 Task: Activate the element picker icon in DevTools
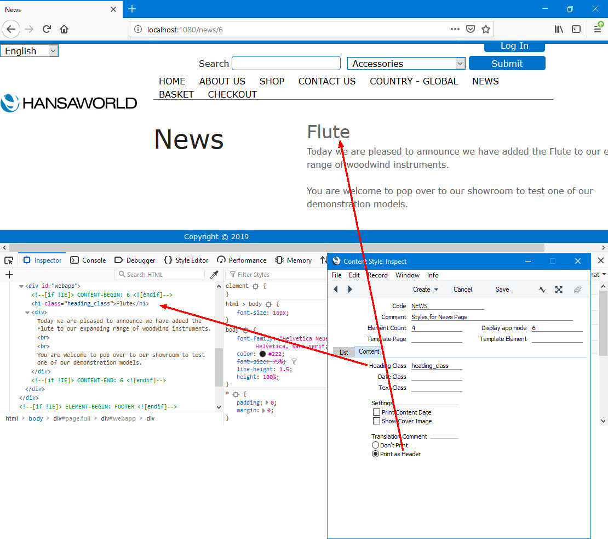9,260
